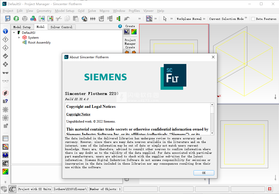This screenshot has width=279, height=194.
Task: Click the 3D boxes icon in status bar
Action: coord(4,189)
